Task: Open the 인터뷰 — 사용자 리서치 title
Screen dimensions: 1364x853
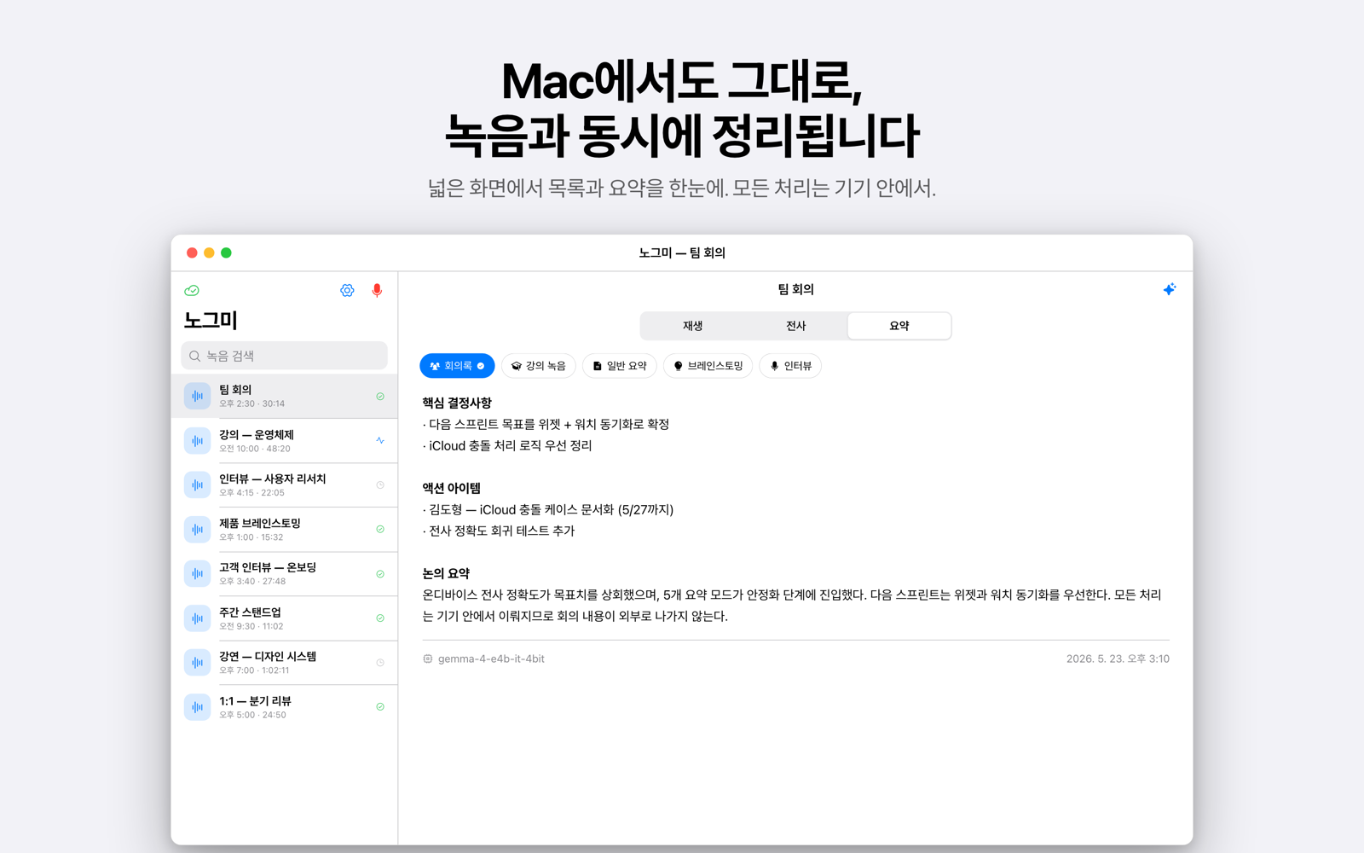Action: point(273,479)
